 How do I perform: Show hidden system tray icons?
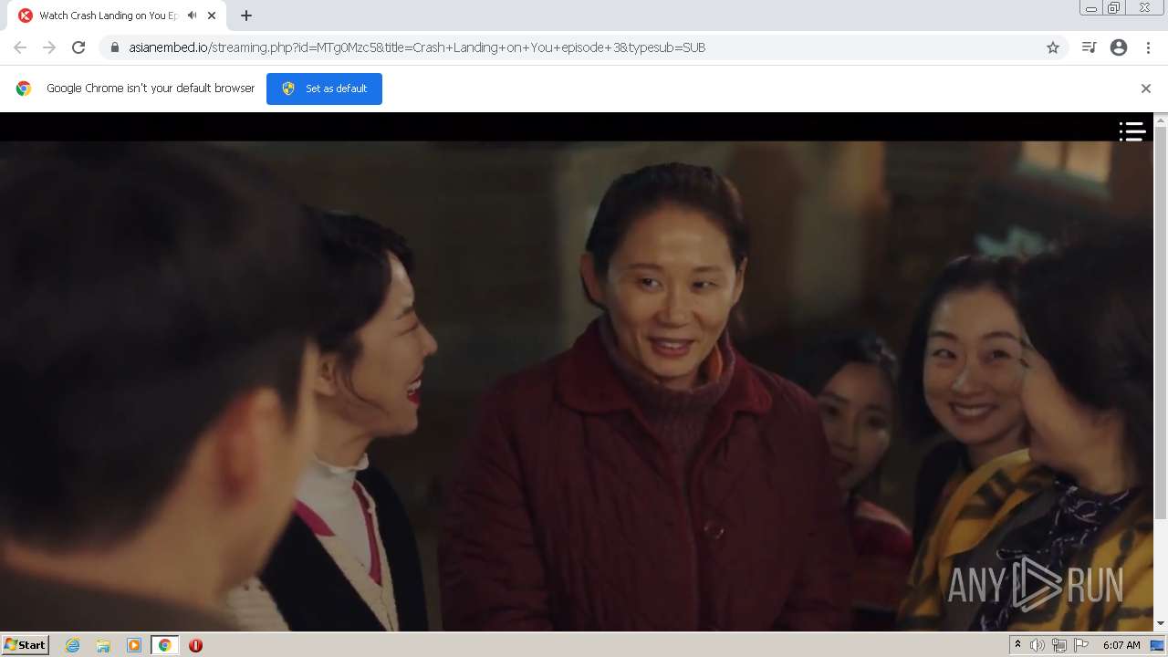1017,645
